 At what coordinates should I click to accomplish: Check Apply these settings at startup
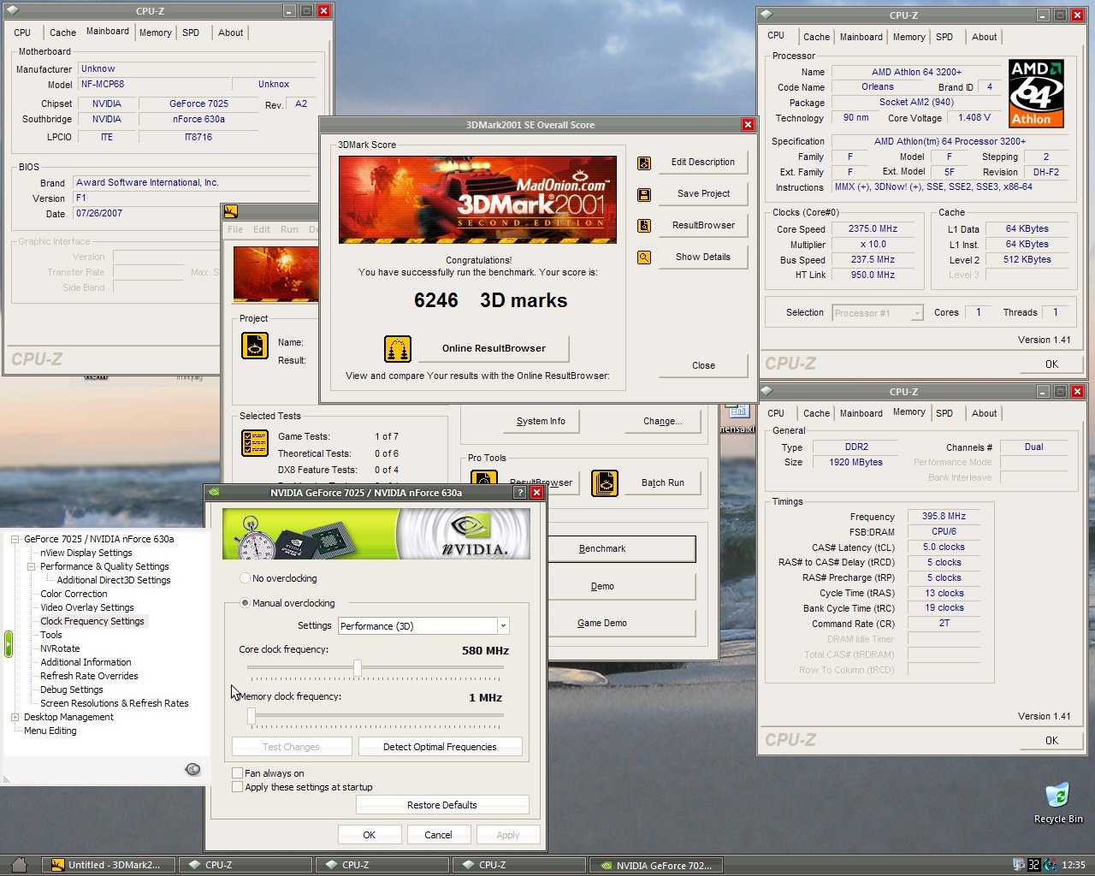237,787
